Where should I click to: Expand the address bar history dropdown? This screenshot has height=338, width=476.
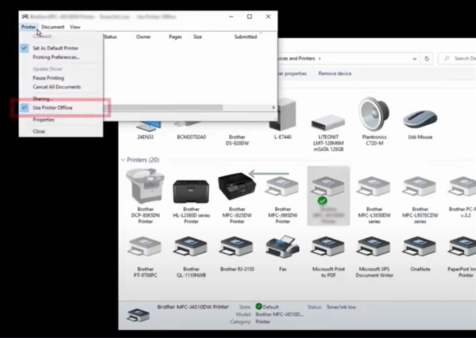(414, 59)
